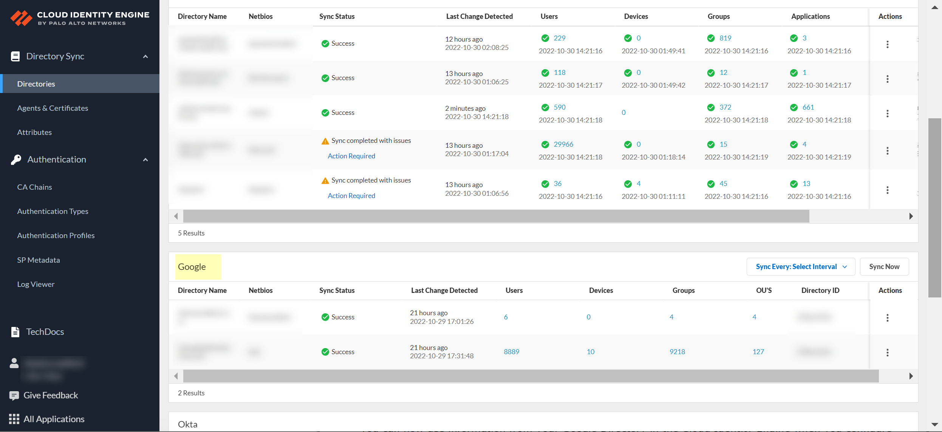Open actions menu for 29966-user directory
The width and height of the screenshot is (942, 432).
point(887,151)
